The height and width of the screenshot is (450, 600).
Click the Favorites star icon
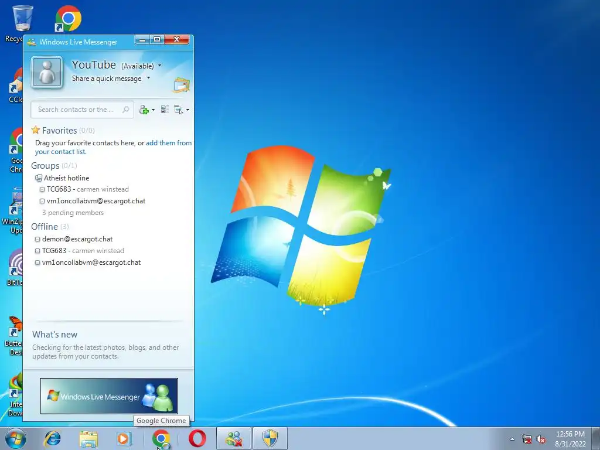36,129
